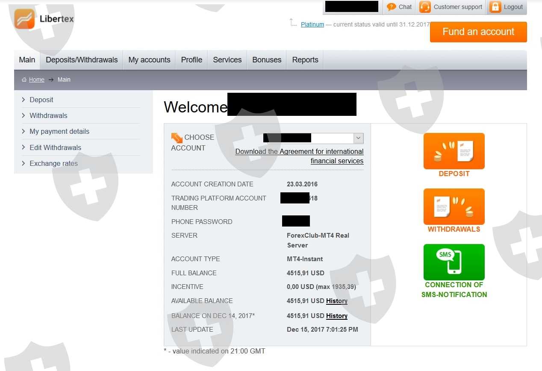Click the ForexClub-MT4 Real Server value
Image resolution: width=542 pixels, height=371 pixels.
tap(318, 240)
